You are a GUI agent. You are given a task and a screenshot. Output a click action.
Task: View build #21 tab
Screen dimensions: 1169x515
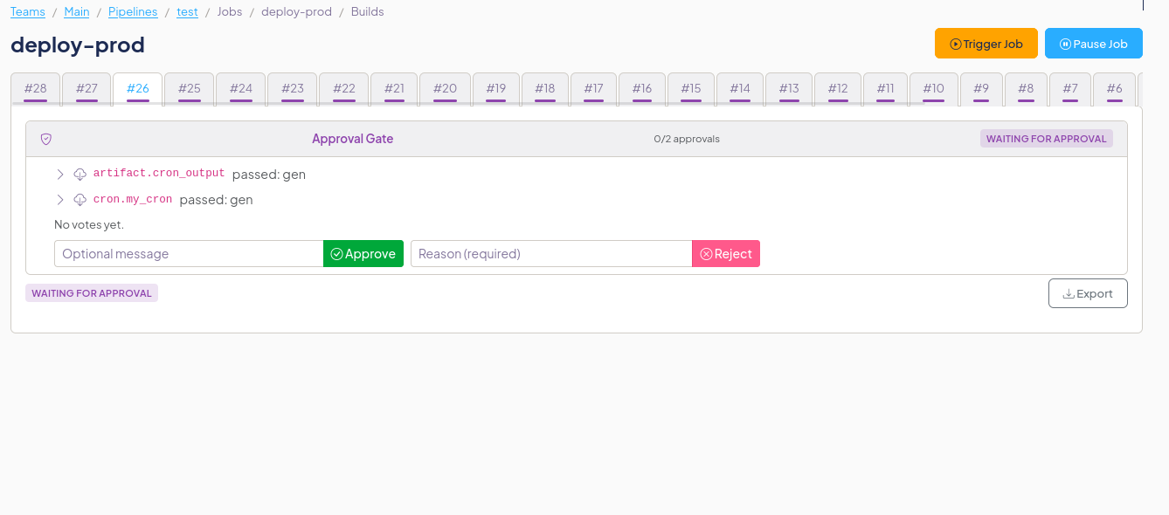[394, 89]
